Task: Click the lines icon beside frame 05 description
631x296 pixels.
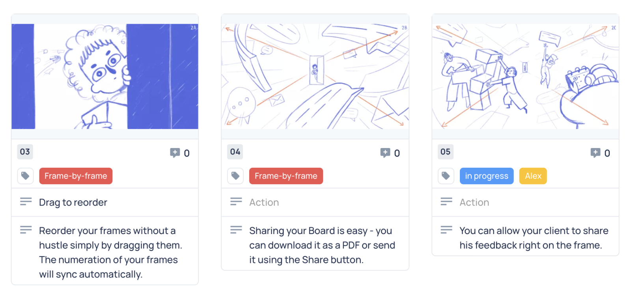Action: [446, 230]
